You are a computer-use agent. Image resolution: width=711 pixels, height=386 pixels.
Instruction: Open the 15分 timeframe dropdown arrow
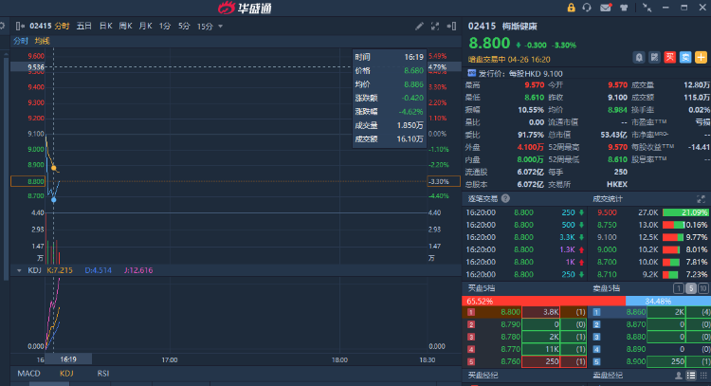(221, 26)
